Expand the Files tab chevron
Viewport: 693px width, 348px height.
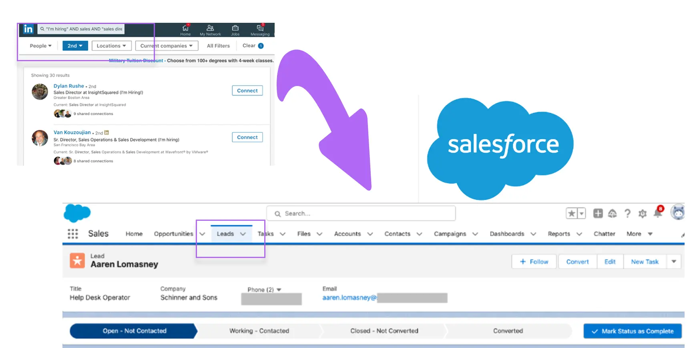coord(319,234)
